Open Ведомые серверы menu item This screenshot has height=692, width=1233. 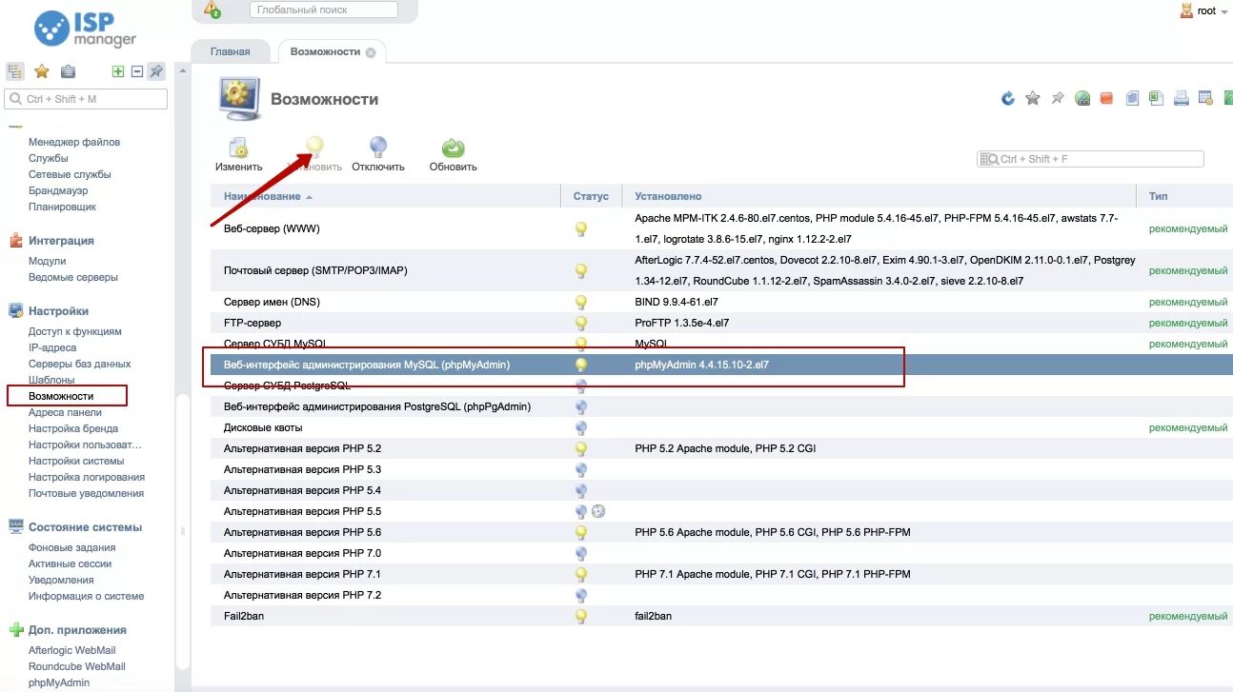[x=73, y=277]
